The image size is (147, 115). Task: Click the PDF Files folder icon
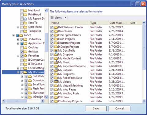pyautogui.click(x=56, y=97)
